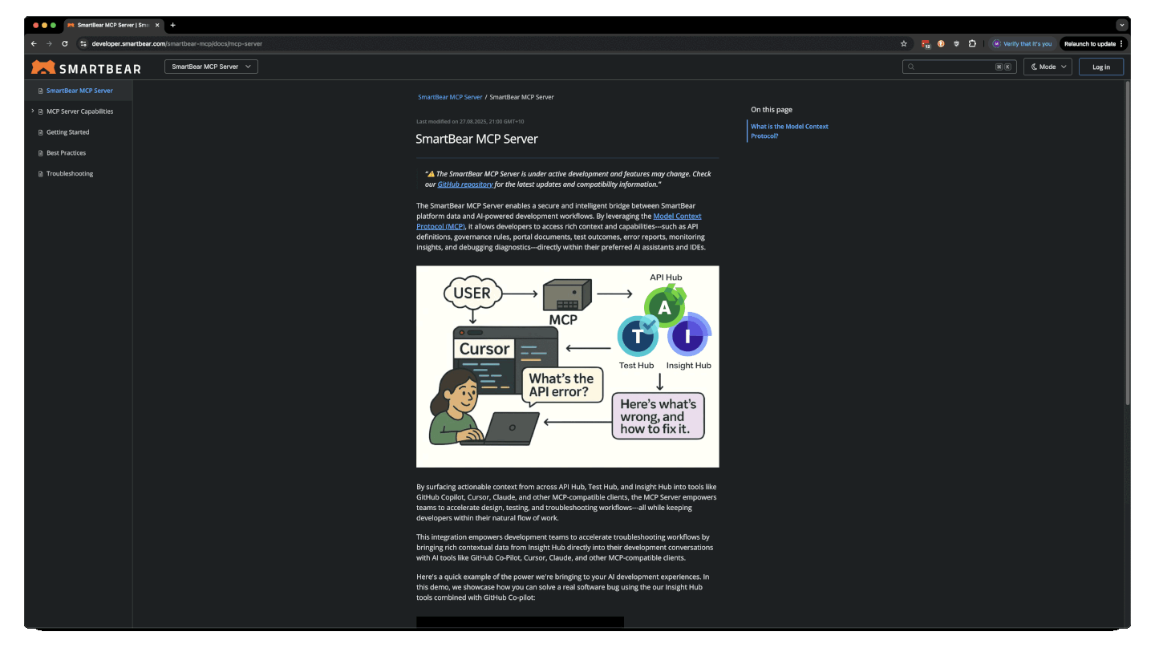Click the Log in button
Screen dimensions: 1155x660
click(x=1100, y=67)
